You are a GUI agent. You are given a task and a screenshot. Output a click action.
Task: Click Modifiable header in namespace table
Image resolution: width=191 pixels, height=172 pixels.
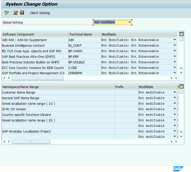pos(158,87)
